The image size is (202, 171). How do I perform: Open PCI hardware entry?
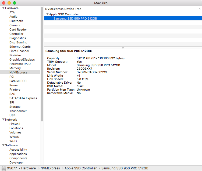click(x=12, y=77)
